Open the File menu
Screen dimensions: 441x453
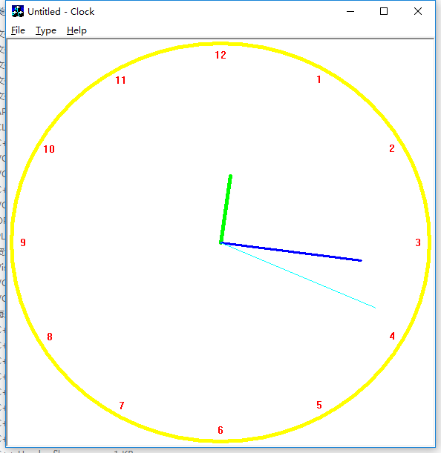18,30
